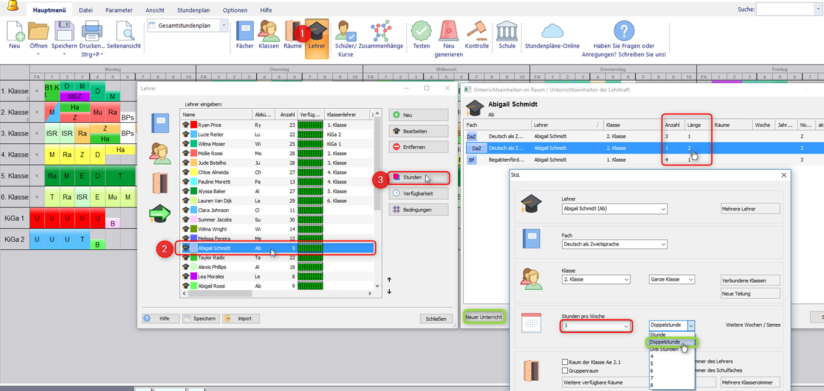The image size is (824, 391).
Task: Open the Fach dropdown in Std. dialog
Action: [613, 244]
